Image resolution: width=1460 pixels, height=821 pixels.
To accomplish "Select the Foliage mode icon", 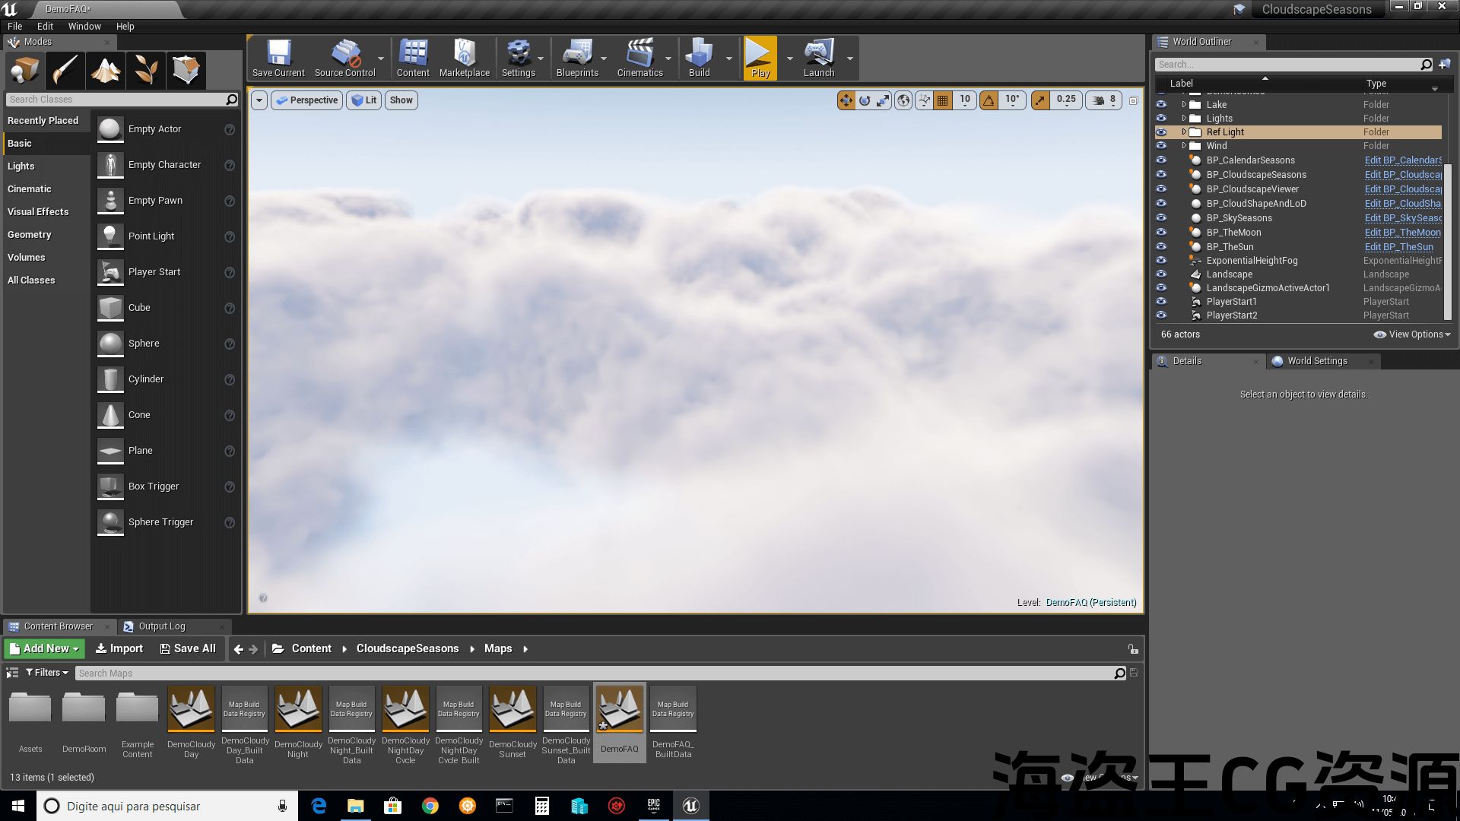I will 146,71.
